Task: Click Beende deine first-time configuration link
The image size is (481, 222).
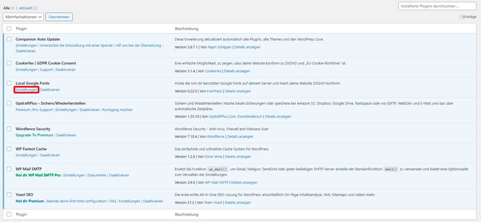Action: 76,201
